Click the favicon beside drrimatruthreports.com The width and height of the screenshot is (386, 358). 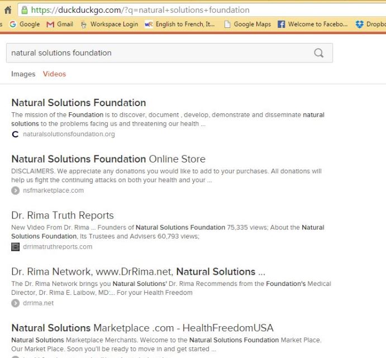pyautogui.click(x=15, y=247)
